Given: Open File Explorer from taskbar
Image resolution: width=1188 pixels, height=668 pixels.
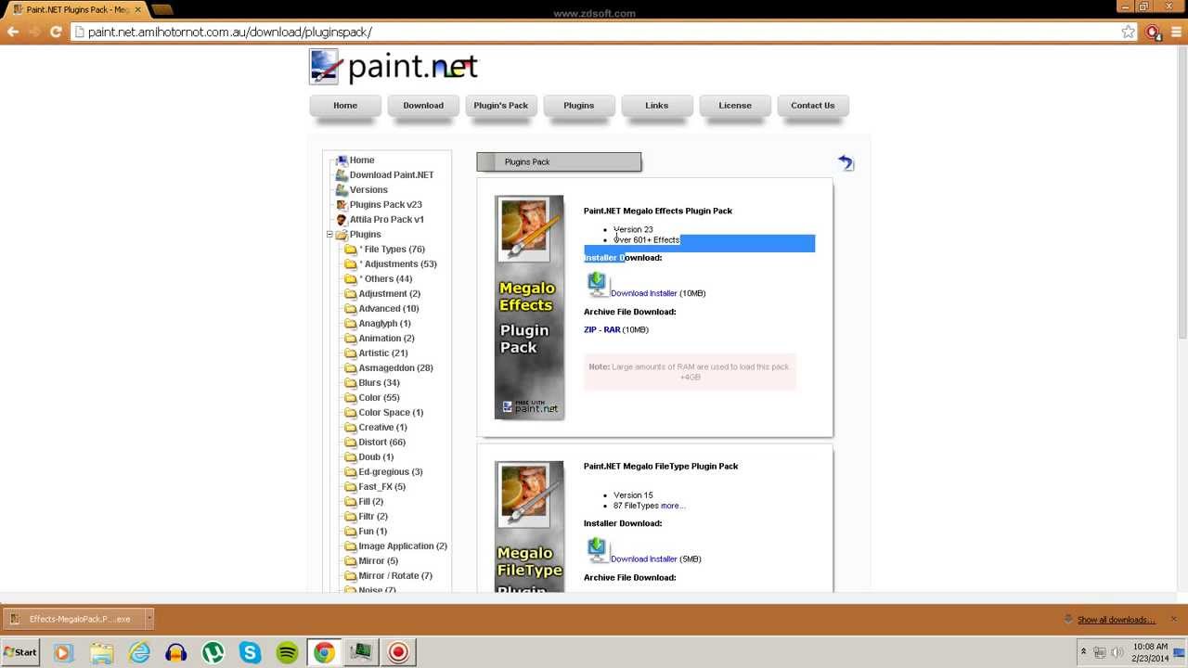Looking at the screenshot, I should [x=101, y=652].
